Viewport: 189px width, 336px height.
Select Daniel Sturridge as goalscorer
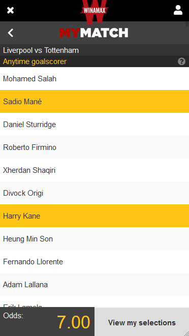pos(94,125)
